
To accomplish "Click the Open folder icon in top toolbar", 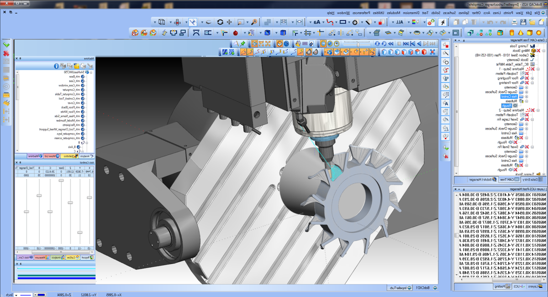I will point(532,22).
